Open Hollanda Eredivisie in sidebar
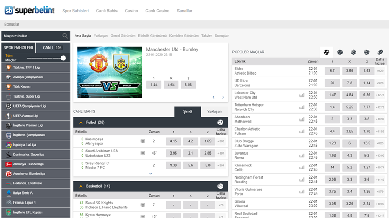The image size is (389, 218). click(x=35, y=183)
